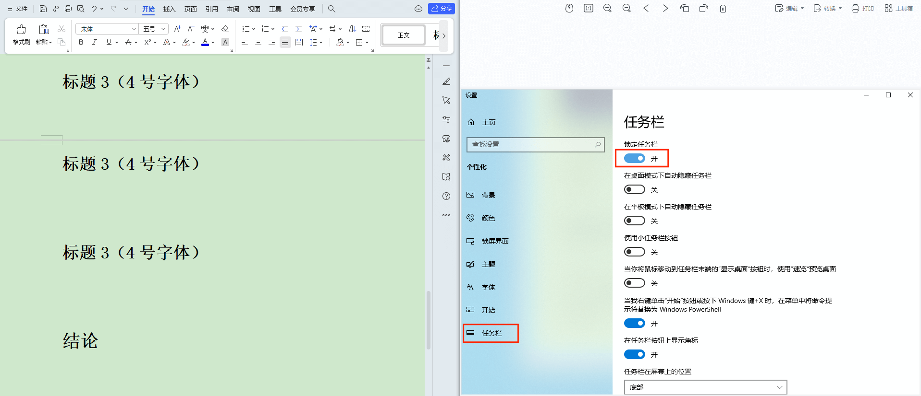Click the Paste (粘贴) clipboard icon
Image resolution: width=921 pixels, height=396 pixels.
pos(44,30)
